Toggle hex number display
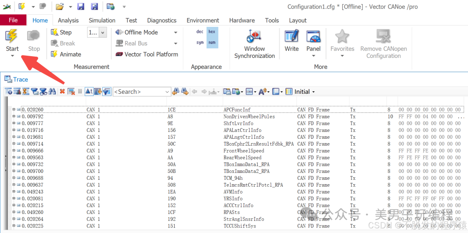Image resolution: width=468 pixels, height=233 pixels. [212, 32]
